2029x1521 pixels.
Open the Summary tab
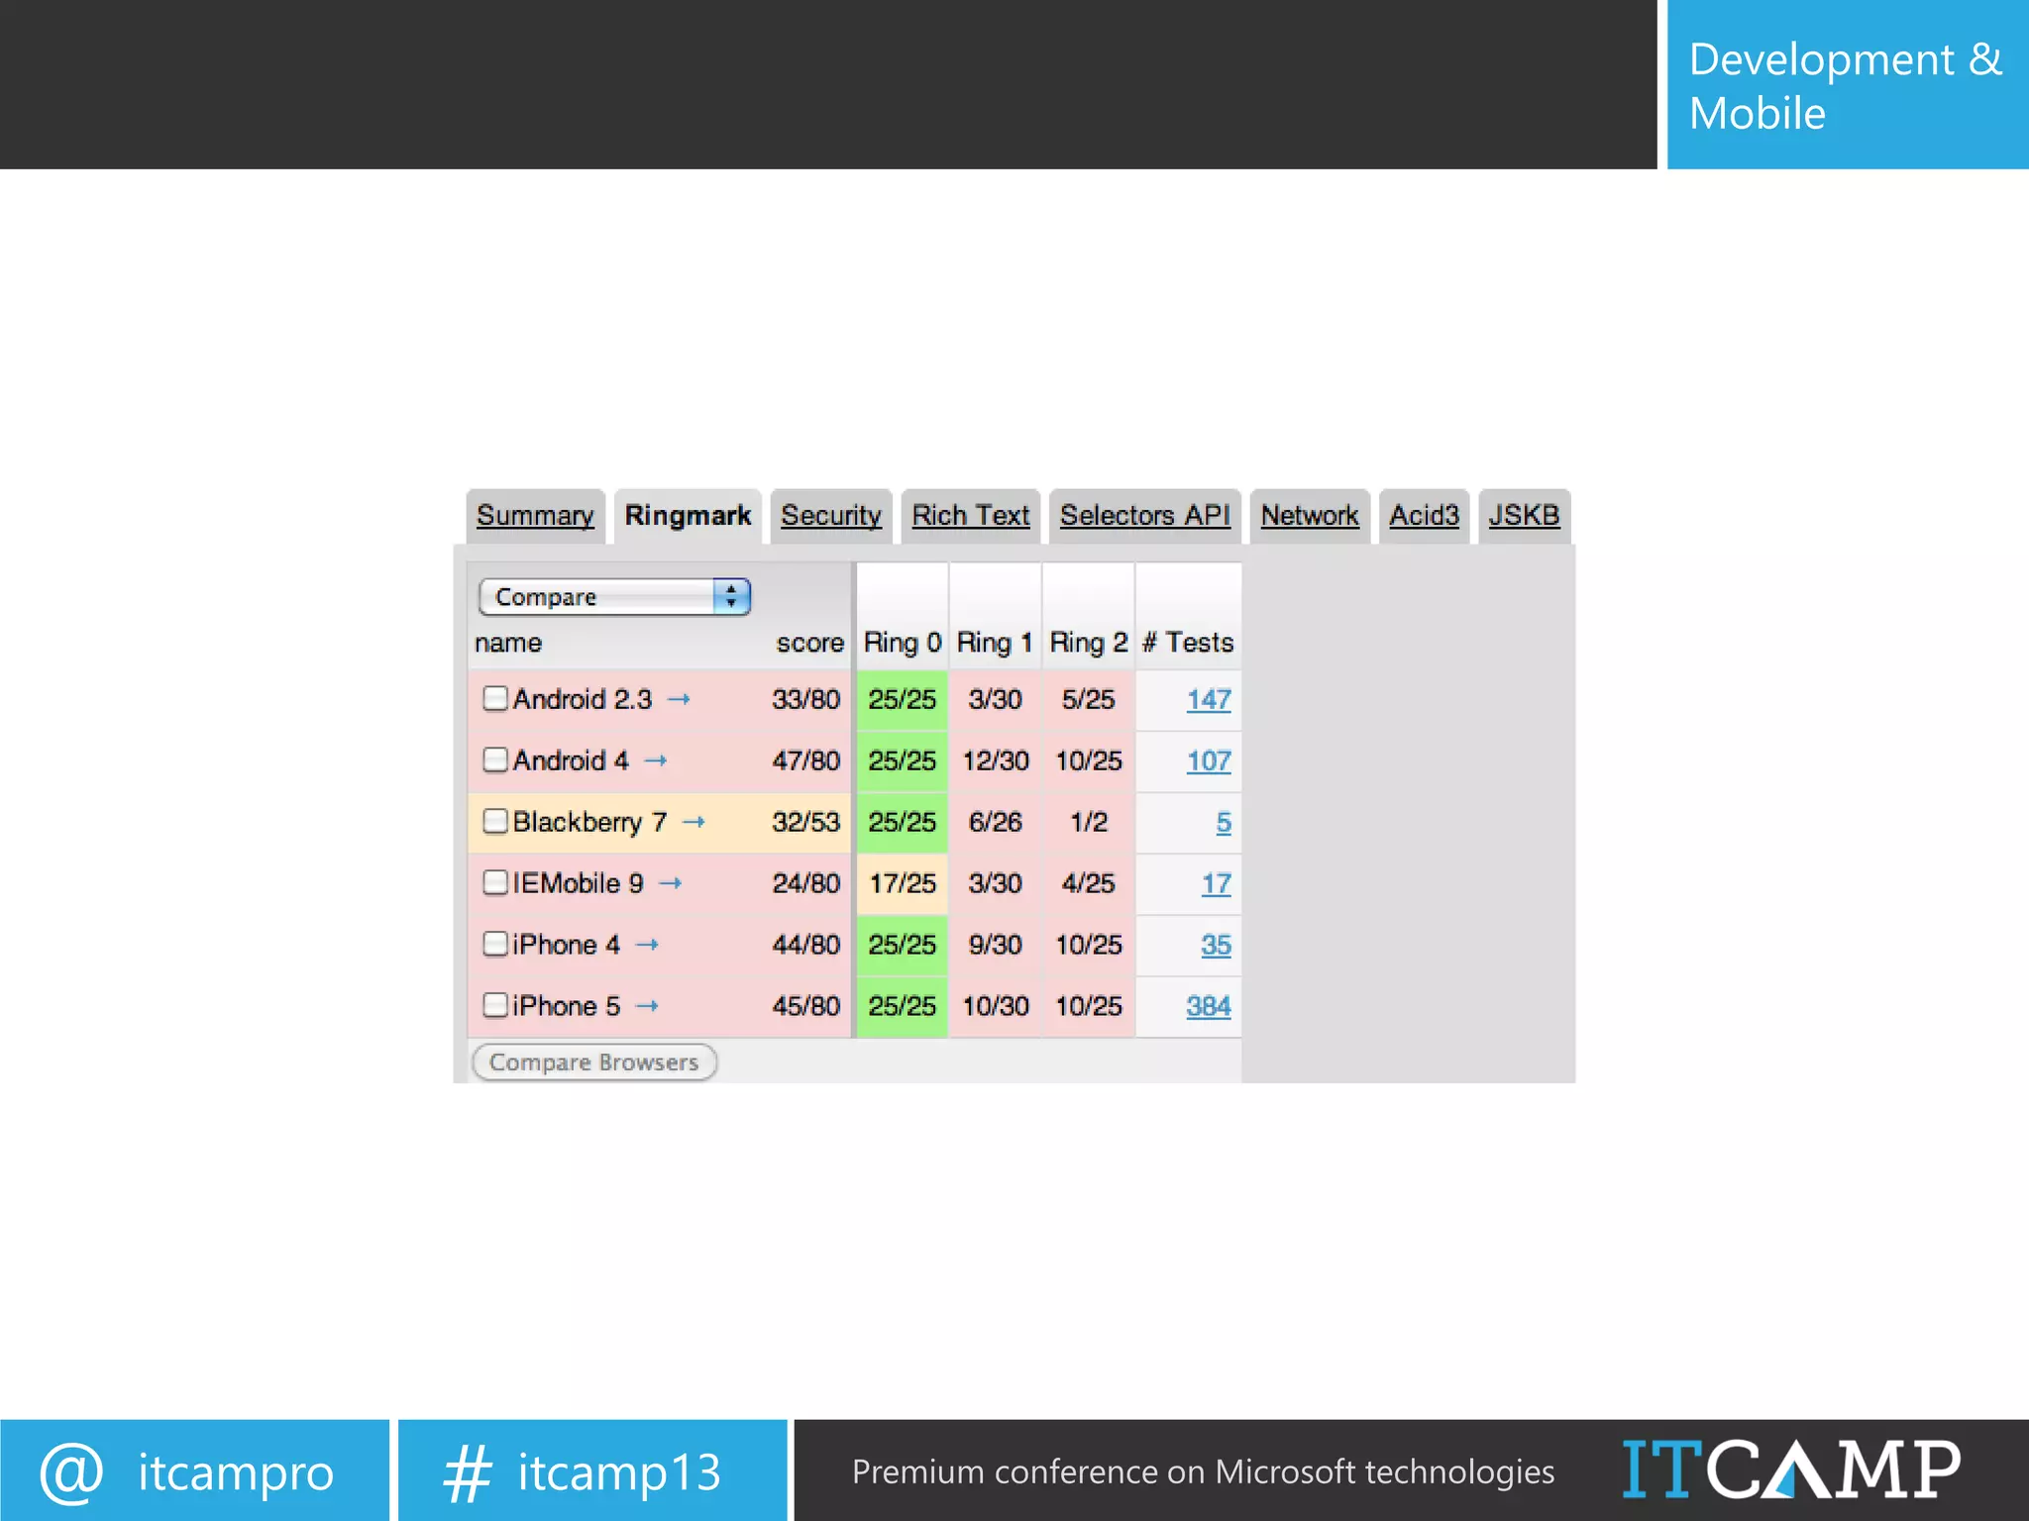tap(535, 516)
